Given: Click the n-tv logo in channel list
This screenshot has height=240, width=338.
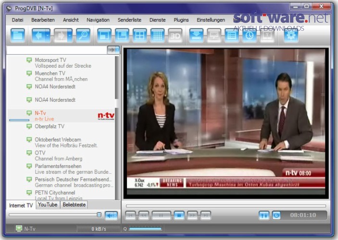Looking at the screenshot, I should click(106, 116).
